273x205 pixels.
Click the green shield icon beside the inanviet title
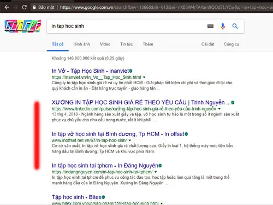pyautogui.click(x=130, y=71)
